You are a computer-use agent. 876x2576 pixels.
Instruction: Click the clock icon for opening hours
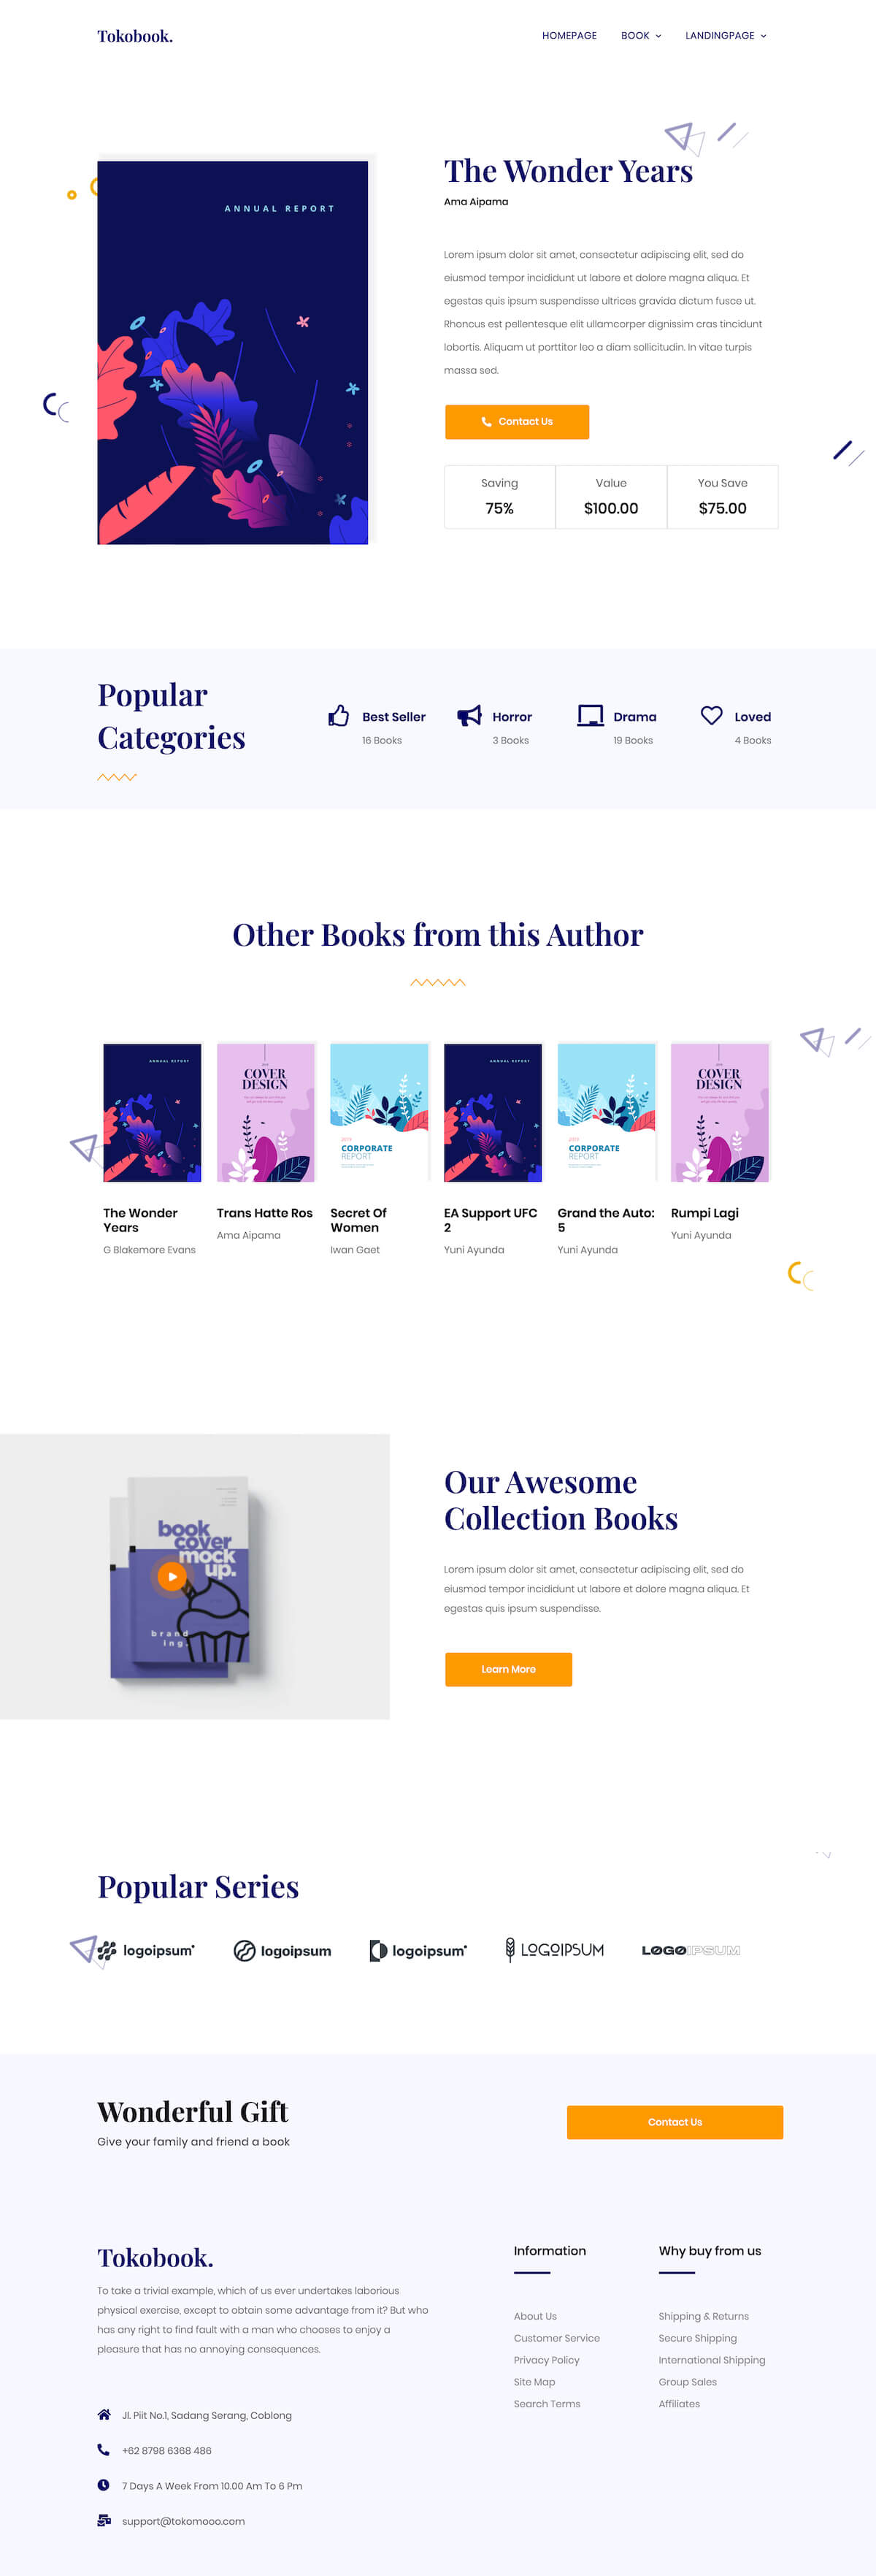[103, 2484]
